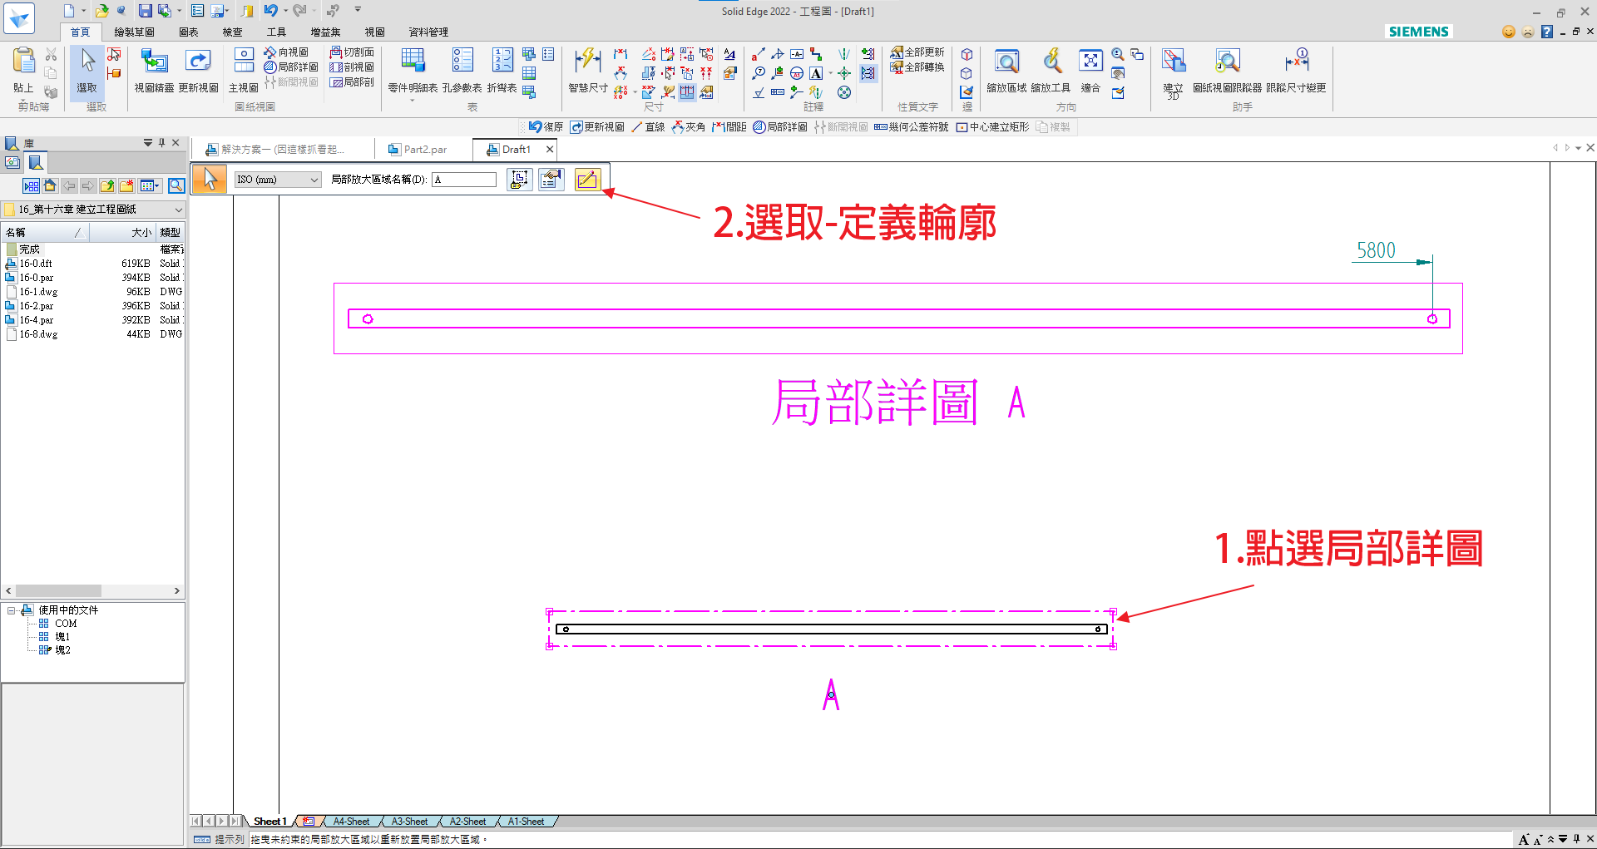Open the 視圖精靈 view wizard
The image size is (1597, 849).
click(154, 70)
